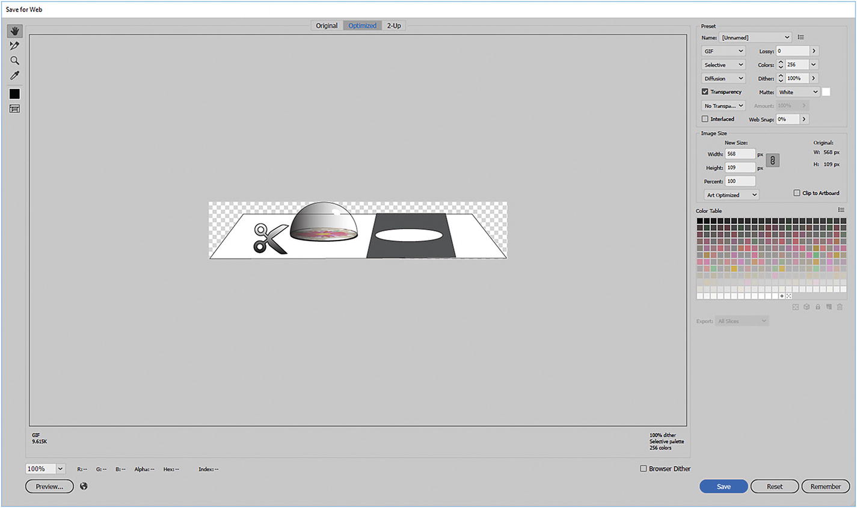
Task: Click the constrain proportions link icon
Action: pos(772,160)
